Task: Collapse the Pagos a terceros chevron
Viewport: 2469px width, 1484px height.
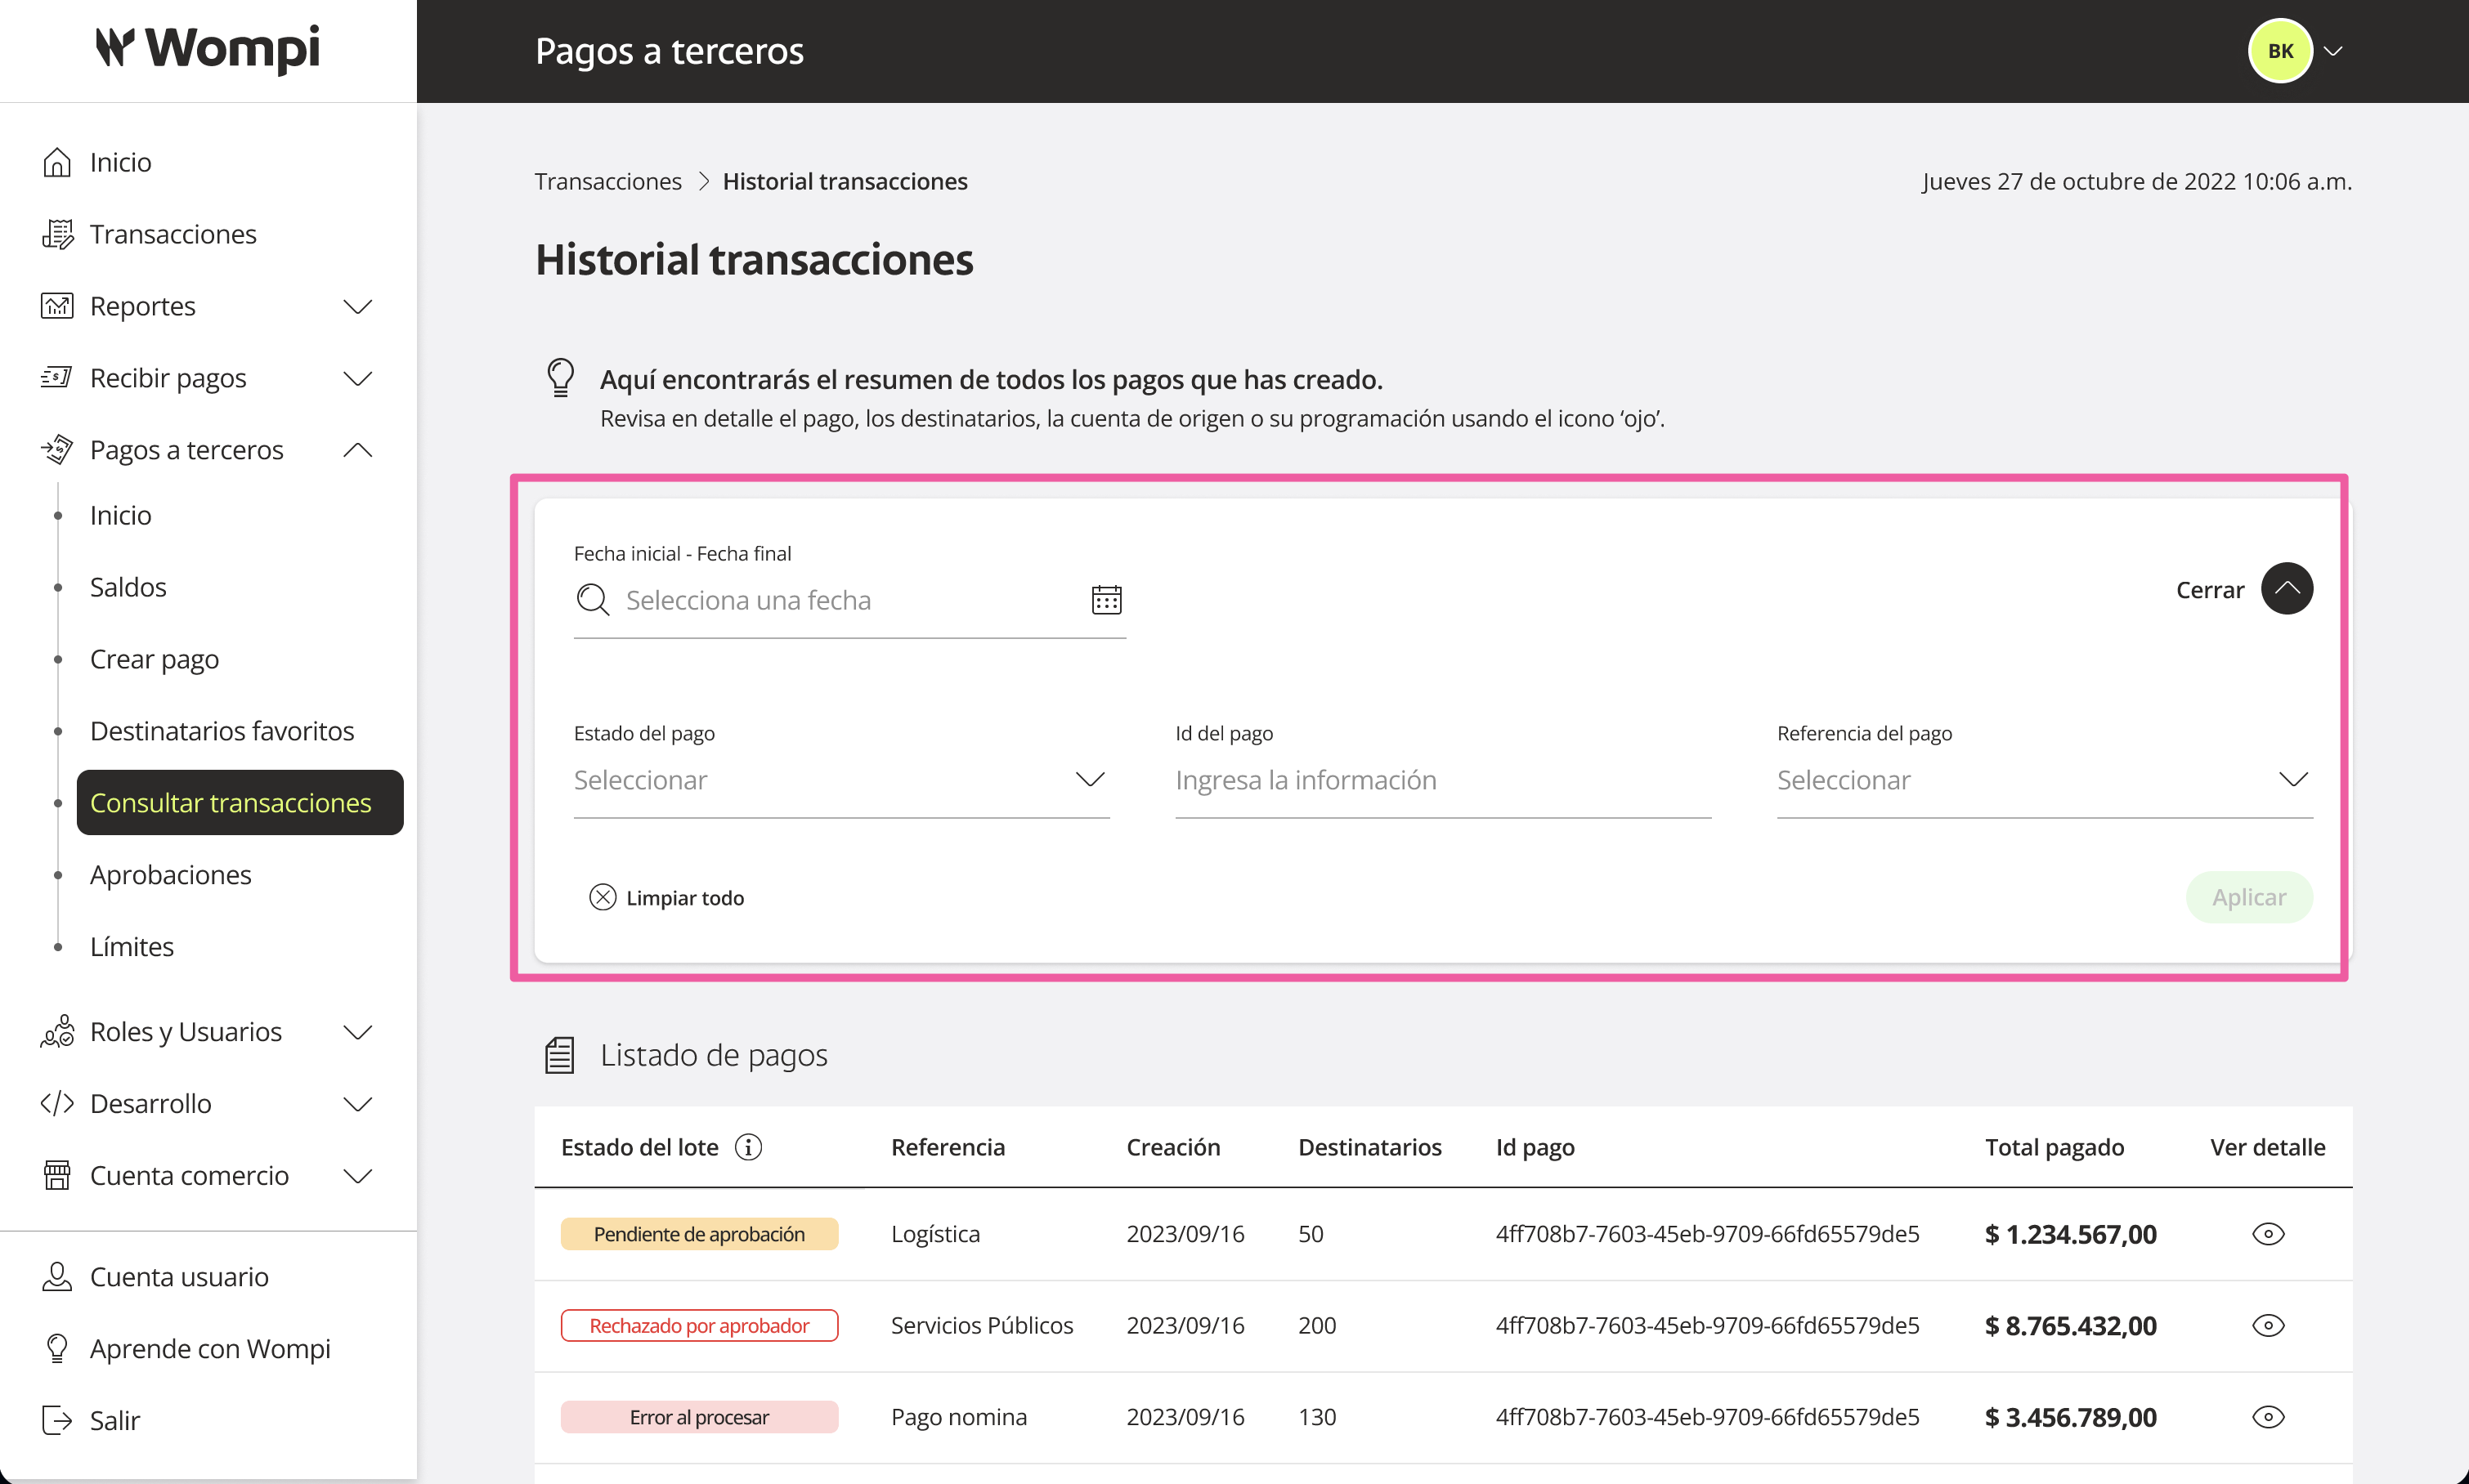Action: pos(358,450)
